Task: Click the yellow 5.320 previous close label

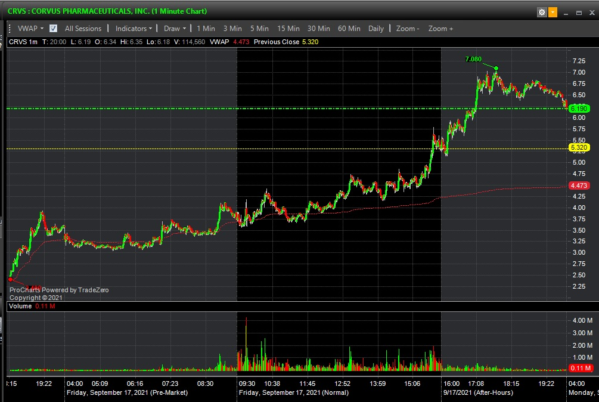Action: [579, 148]
